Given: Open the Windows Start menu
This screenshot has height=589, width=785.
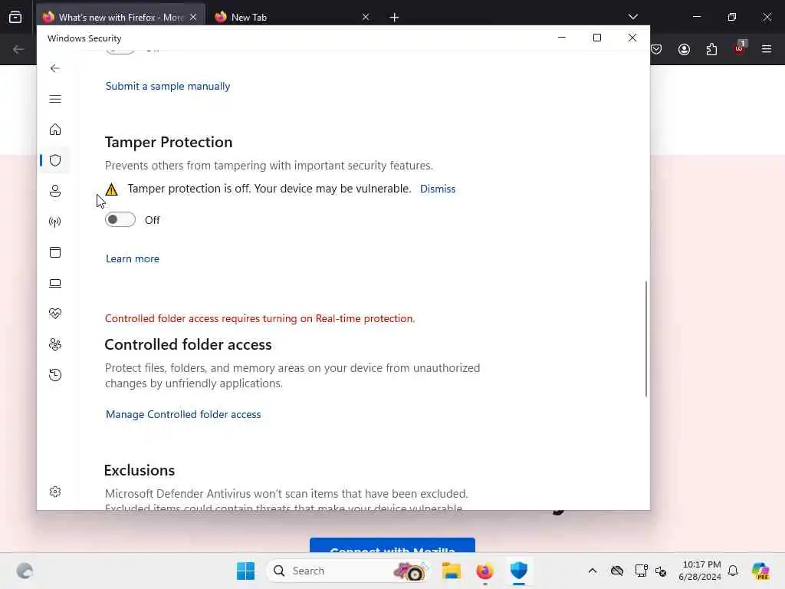Looking at the screenshot, I should (246, 571).
